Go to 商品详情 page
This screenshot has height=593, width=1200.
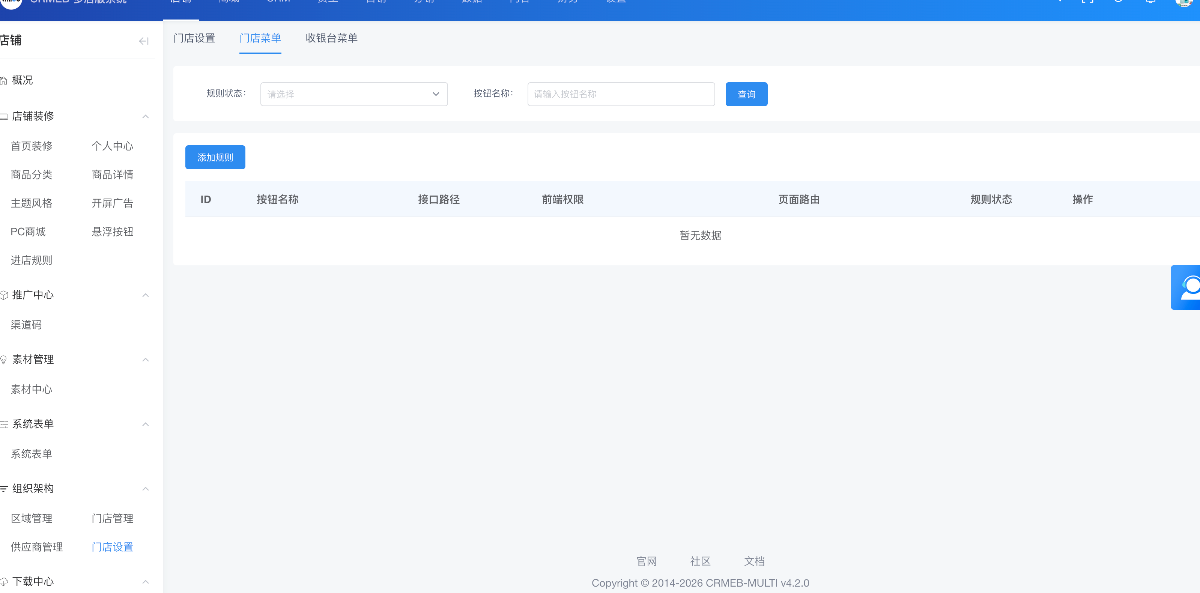pyautogui.click(x=112, y=175)
